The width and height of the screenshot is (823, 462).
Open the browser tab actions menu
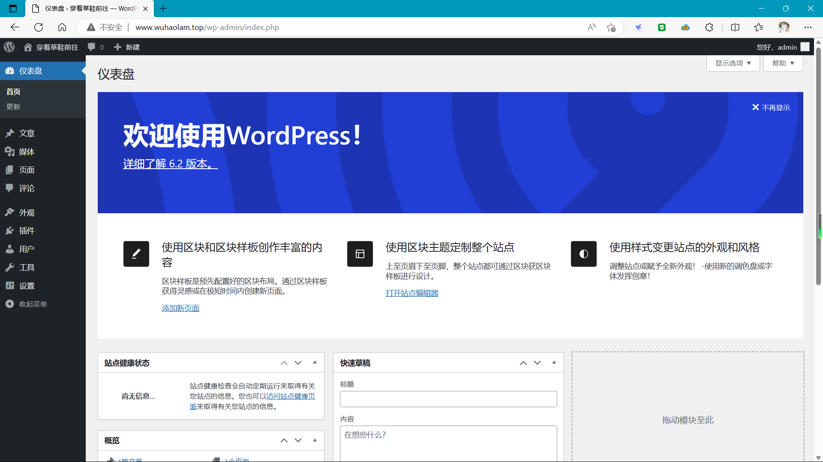click(x=13, y=8)
